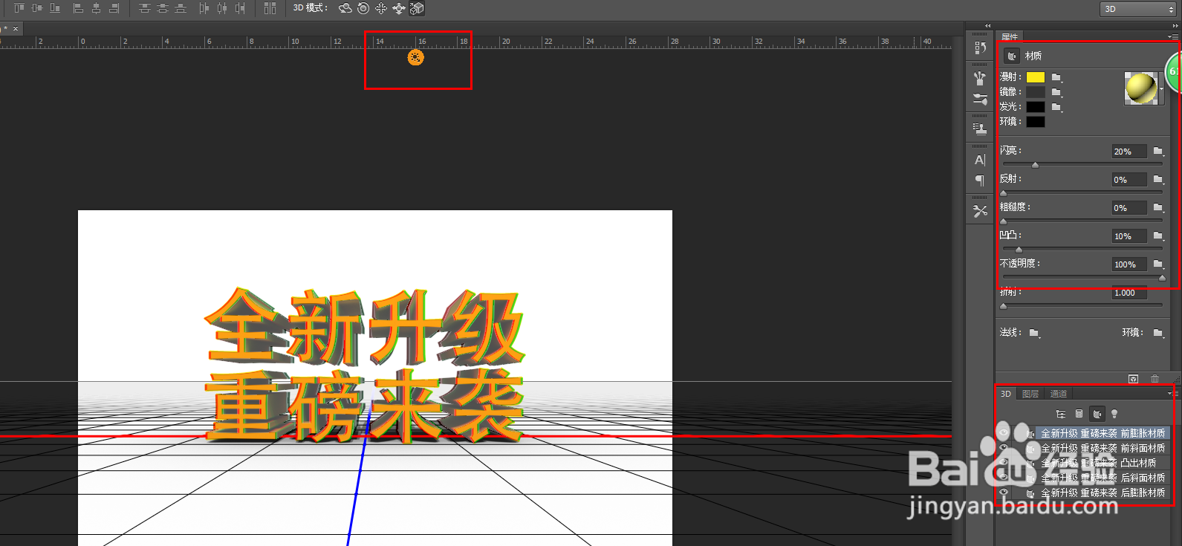Select the Roll 3D object mode icon
The image size is (1182, 546).
[363, 8]
